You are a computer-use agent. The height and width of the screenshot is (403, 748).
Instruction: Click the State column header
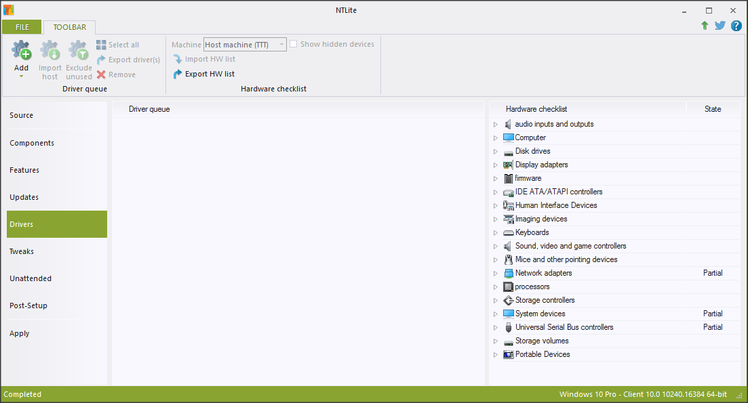tap(712, 109)
